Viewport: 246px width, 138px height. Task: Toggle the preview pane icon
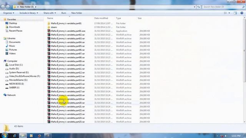pos(235,13)
